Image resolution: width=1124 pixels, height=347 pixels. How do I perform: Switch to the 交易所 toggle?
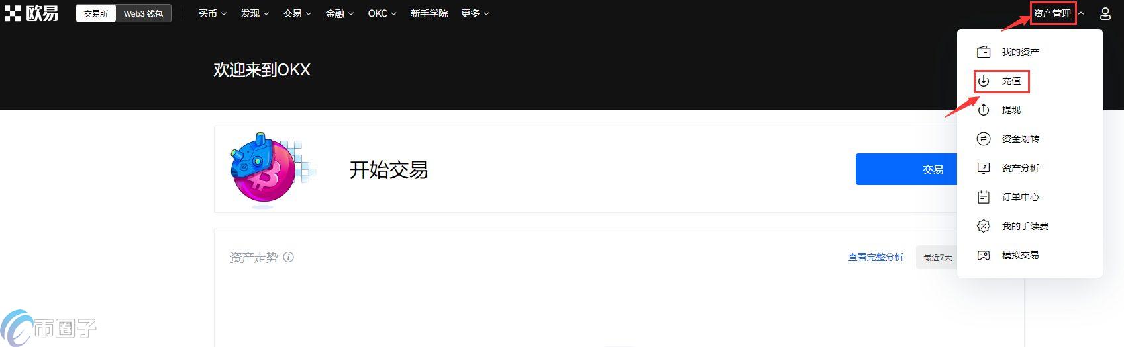(96, 13)
